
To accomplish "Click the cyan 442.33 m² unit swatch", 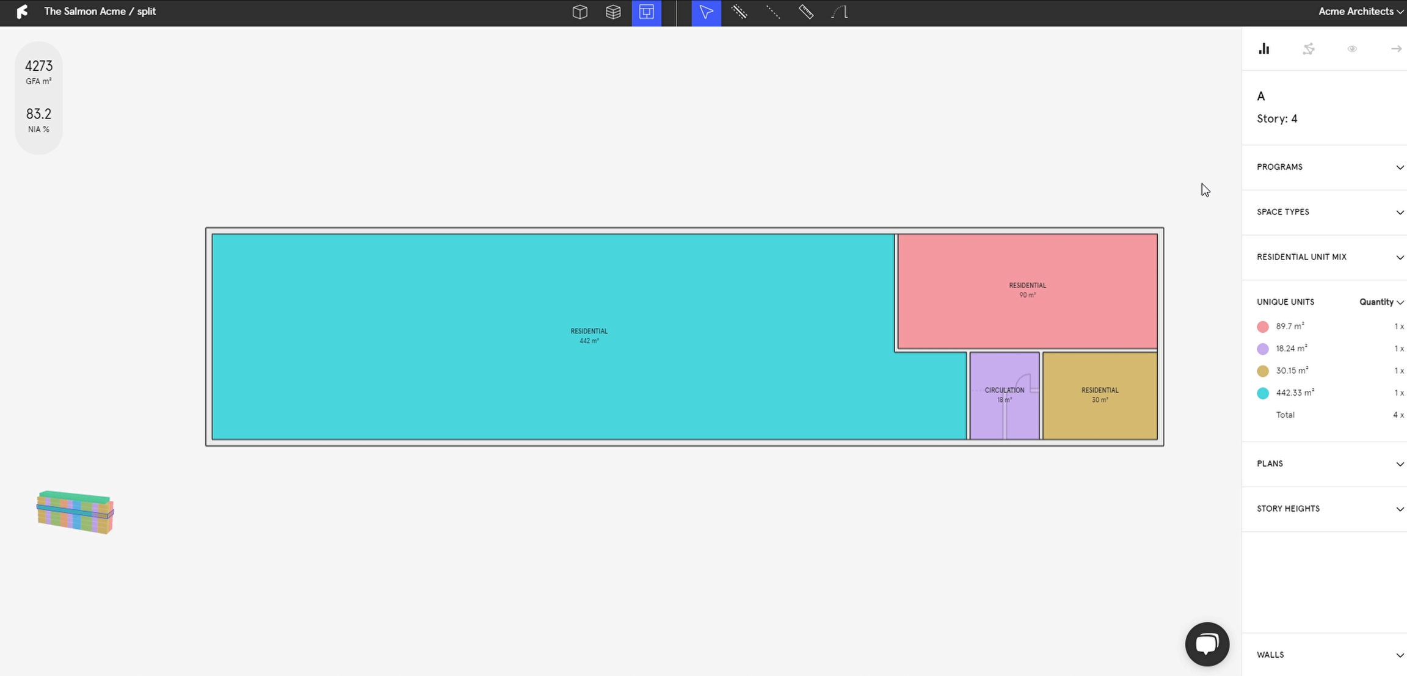I will click(x=1263, y=393).
